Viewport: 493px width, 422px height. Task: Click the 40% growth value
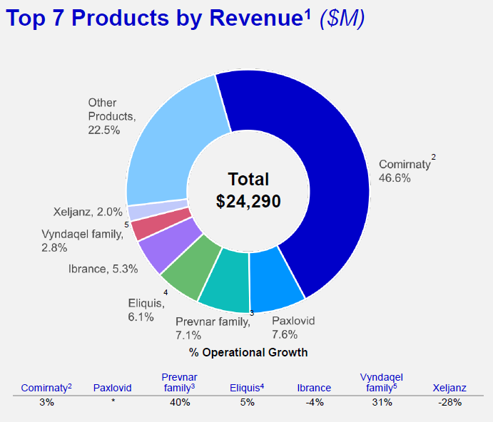(x=180, y=402)
